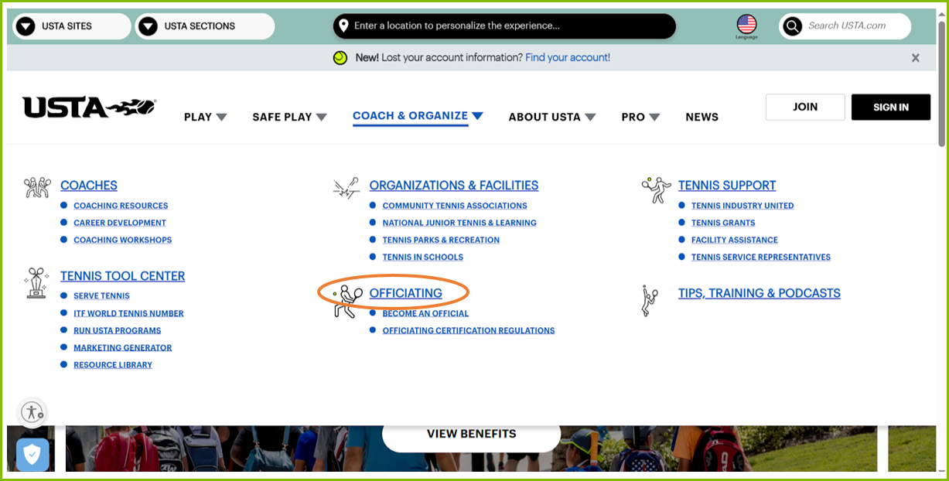Image resolution: width=949 pixels, height=481 pixels.
Task: Open Become an Official
Action: pos(425,313)
